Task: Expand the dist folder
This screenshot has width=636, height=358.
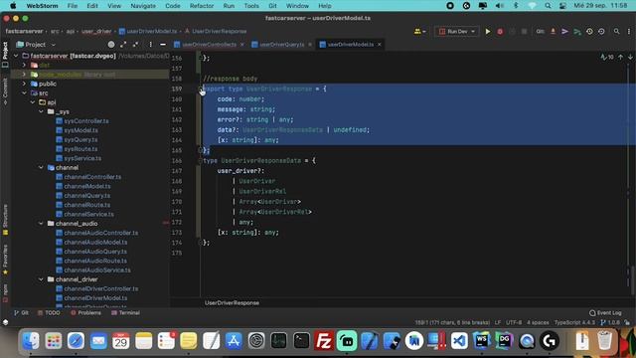Action: pos(24,65)
